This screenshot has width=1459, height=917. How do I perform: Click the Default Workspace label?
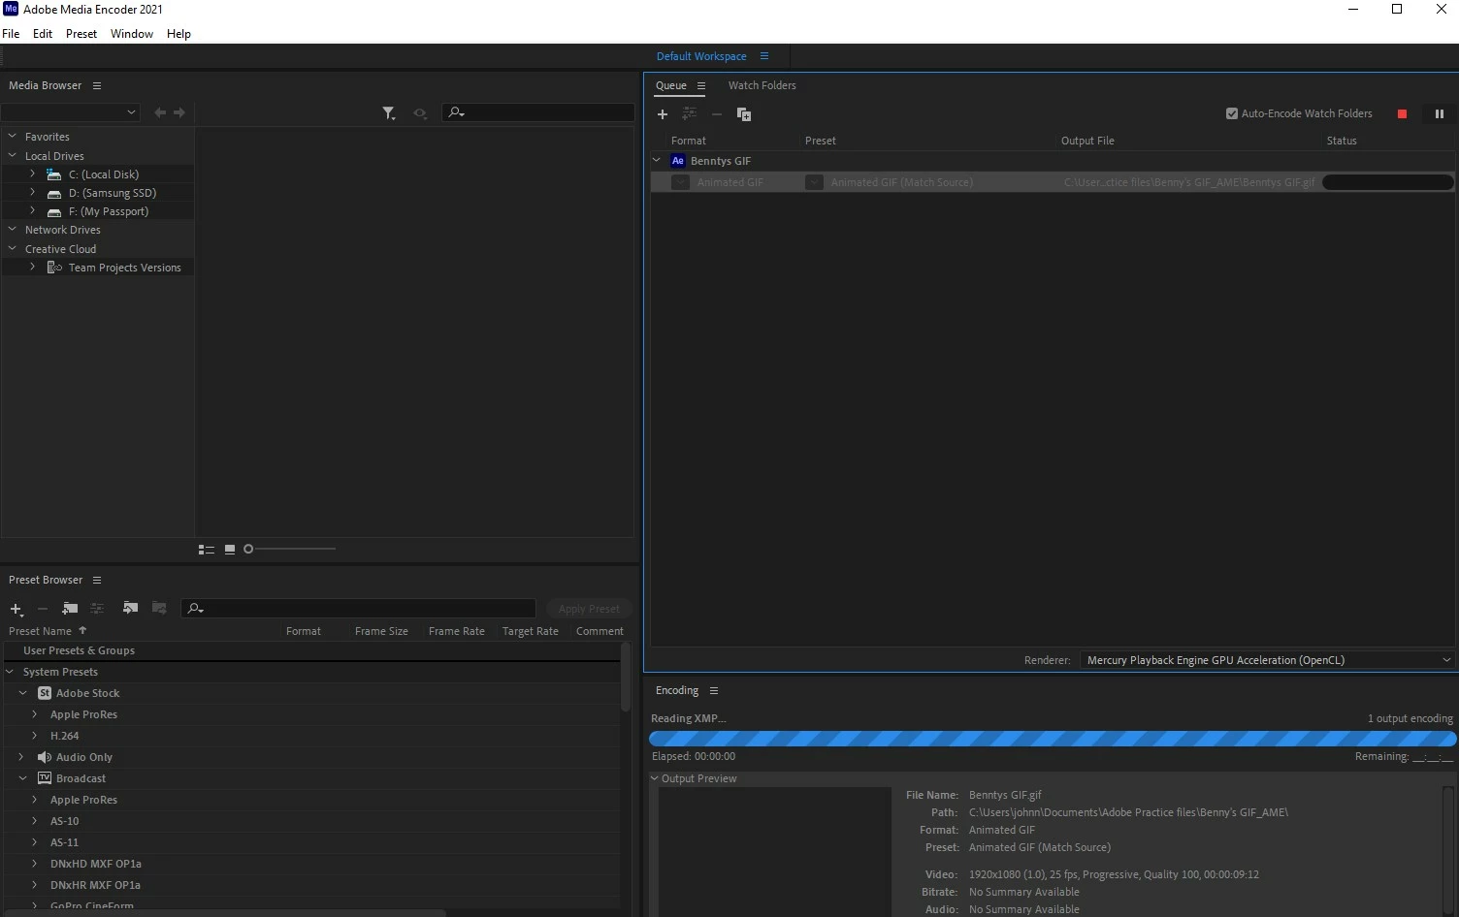coord(701,56)
